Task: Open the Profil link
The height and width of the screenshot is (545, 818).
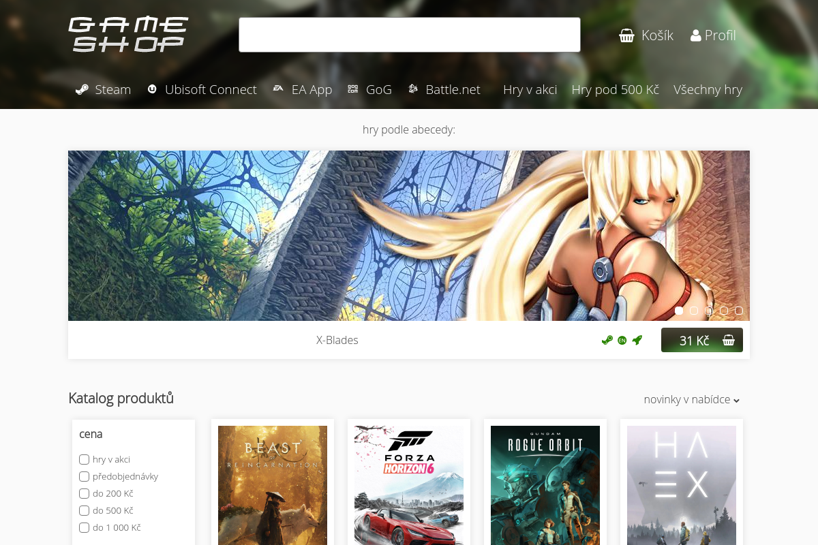Action: click(713, 35)
